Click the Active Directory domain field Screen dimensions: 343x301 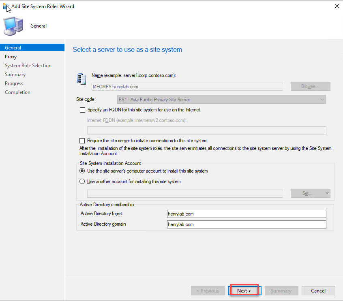pyautogui.click(x=246, y=224)
